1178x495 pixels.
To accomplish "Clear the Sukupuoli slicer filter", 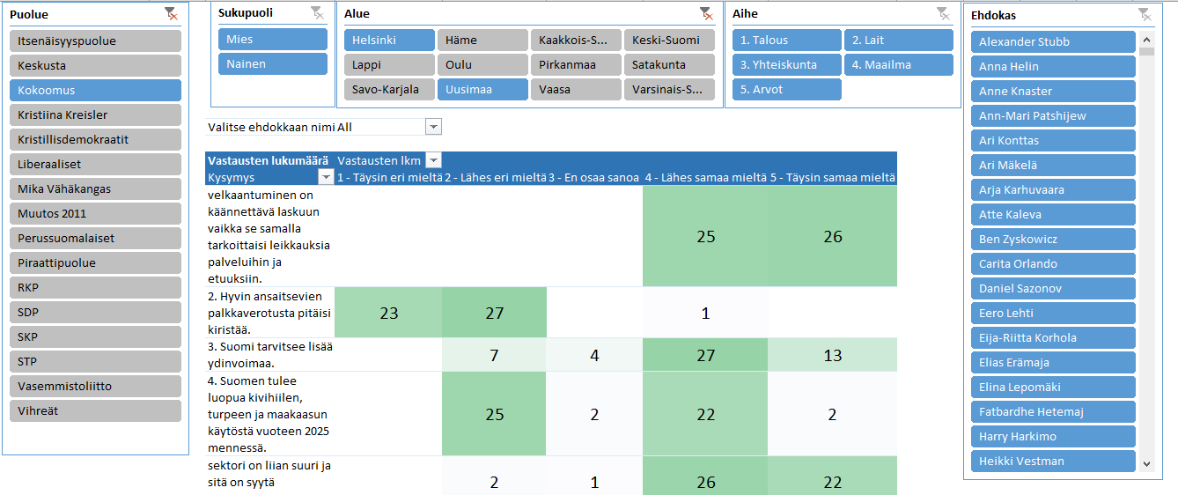I will click(317, 13).
